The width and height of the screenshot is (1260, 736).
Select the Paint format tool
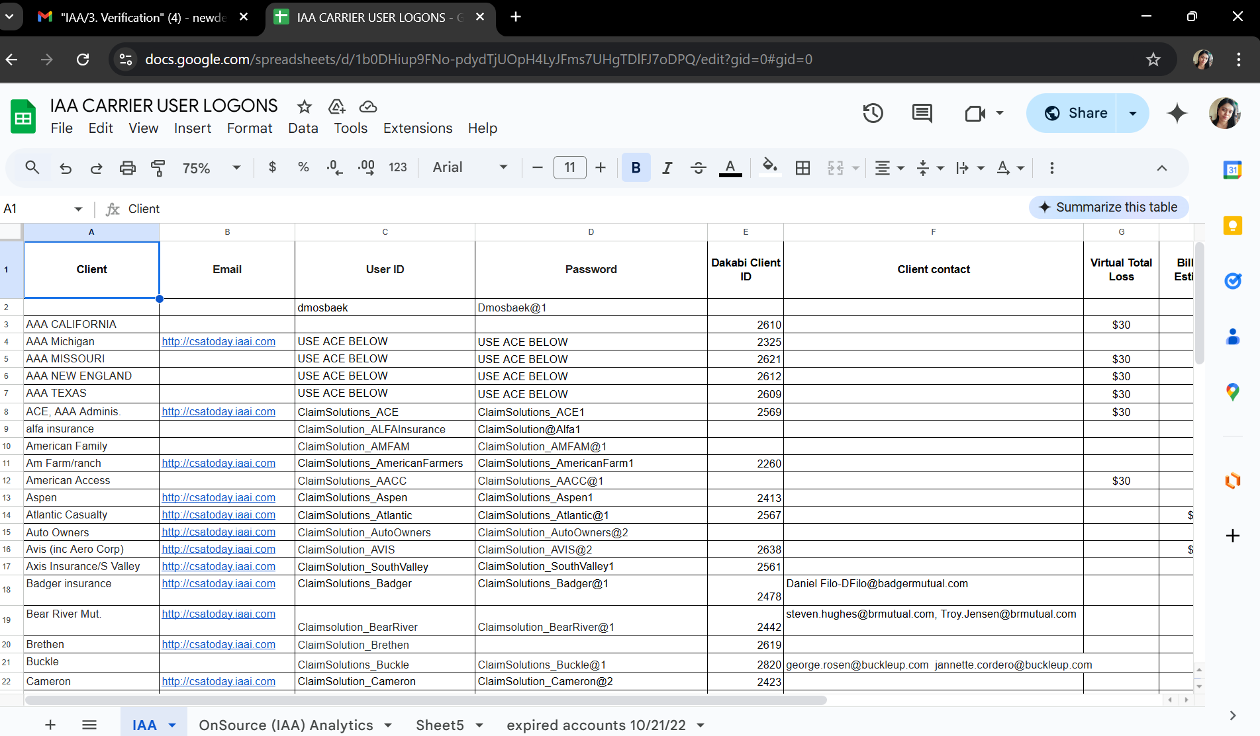(158, 168)
